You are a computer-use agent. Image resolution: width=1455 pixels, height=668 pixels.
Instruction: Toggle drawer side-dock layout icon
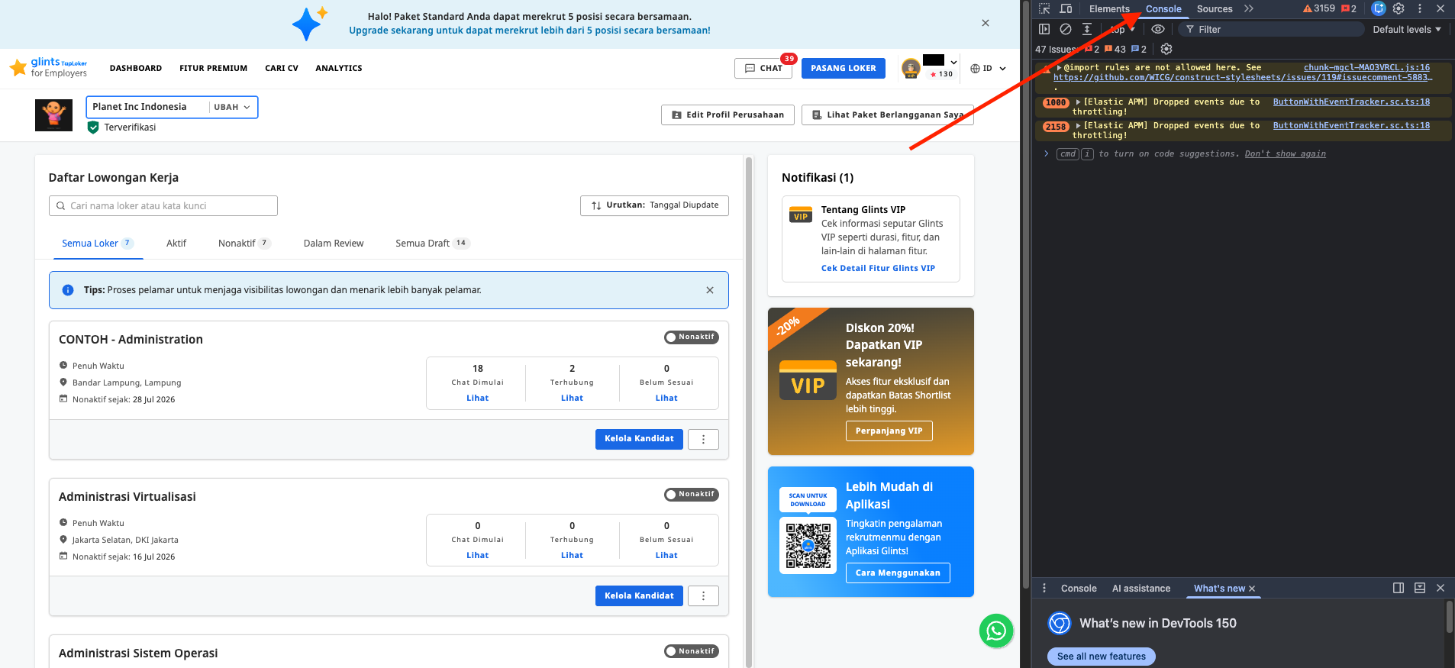pyautogui.click(x=1399, y=588)
